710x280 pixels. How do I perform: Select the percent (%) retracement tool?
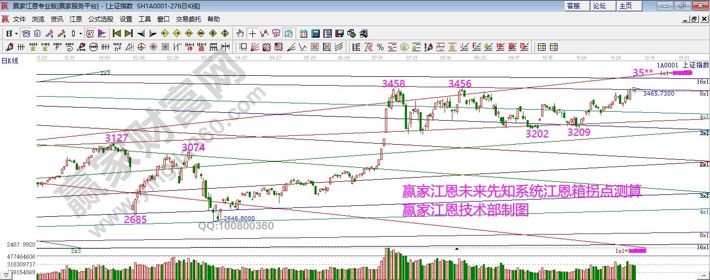380,47
